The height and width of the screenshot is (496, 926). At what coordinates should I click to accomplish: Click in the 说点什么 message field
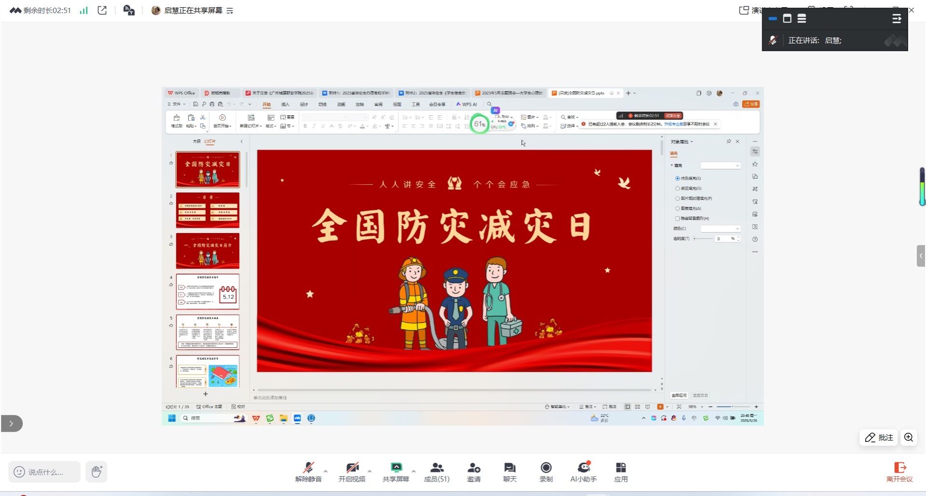[x=45, y=472]
